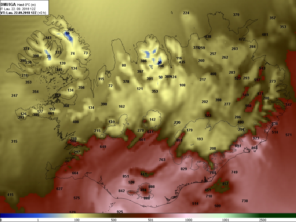Select the map value '374'
296x222 pixels.
26,49
